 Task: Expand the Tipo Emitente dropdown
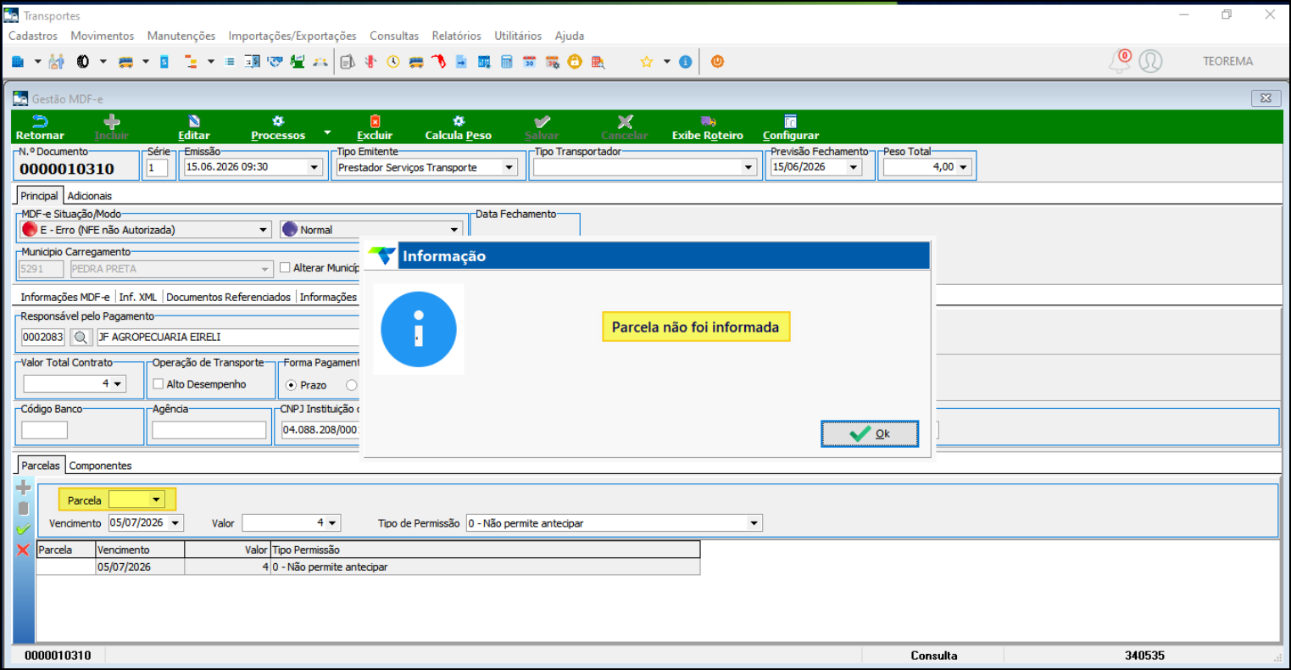509,168
